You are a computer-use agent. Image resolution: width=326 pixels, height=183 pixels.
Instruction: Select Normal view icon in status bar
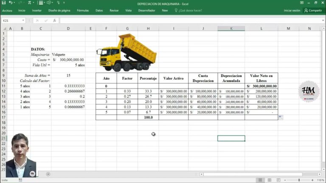pos(260,180)
